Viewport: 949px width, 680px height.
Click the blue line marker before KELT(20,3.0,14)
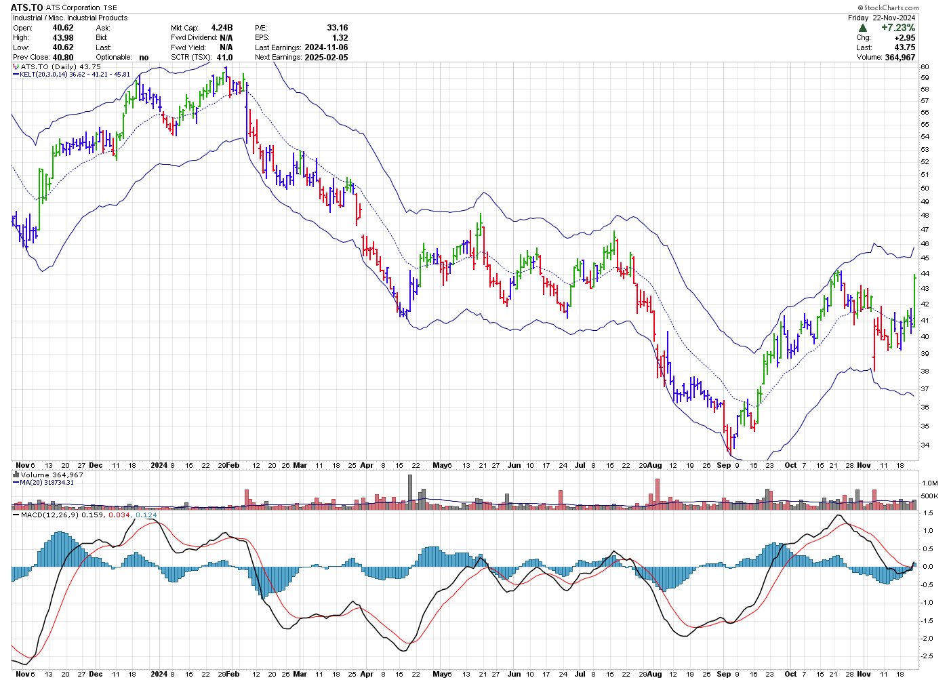point(16,75)
